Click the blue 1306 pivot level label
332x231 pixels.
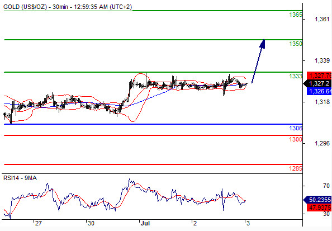[296, 128]
